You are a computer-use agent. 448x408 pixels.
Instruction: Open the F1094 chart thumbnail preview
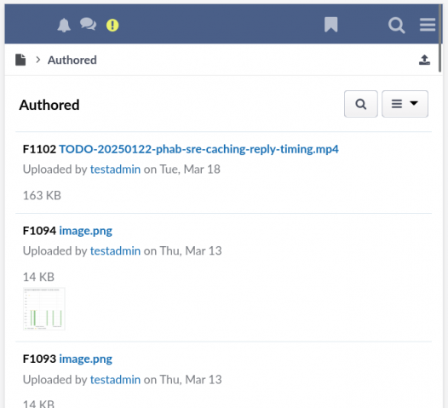pos(44,309)
